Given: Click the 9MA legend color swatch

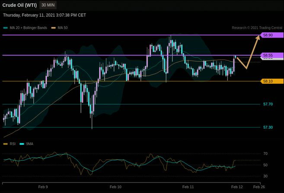Looking at the screenshot, I should [22, 144].
